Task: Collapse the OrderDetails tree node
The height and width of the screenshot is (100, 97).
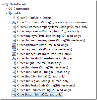Action: coord(3,5)
